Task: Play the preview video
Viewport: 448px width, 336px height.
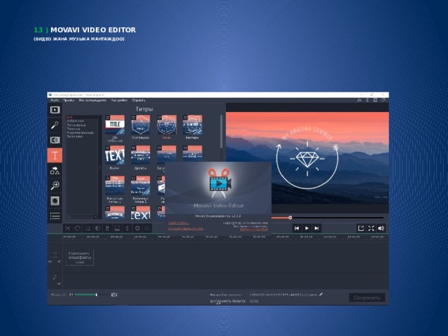Action: pyautogui.click(x=307, y=228)
